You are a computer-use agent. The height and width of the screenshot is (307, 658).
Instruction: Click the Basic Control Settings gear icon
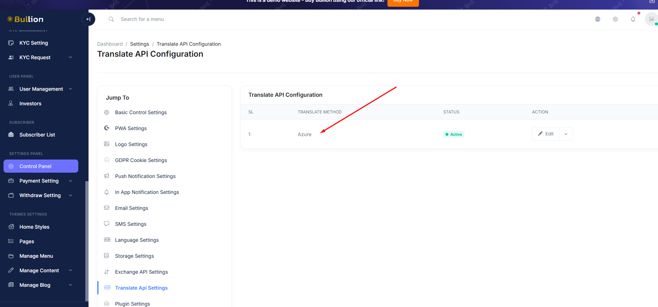[107, 112]
